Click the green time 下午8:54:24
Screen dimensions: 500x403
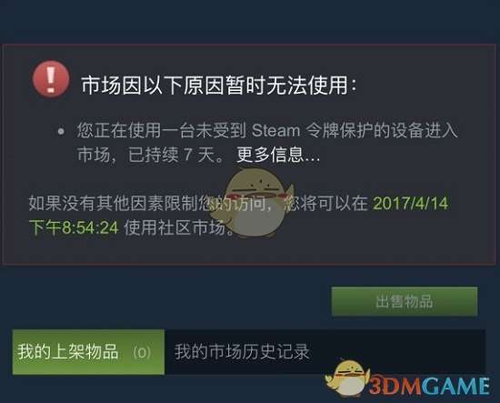point(74,227)
